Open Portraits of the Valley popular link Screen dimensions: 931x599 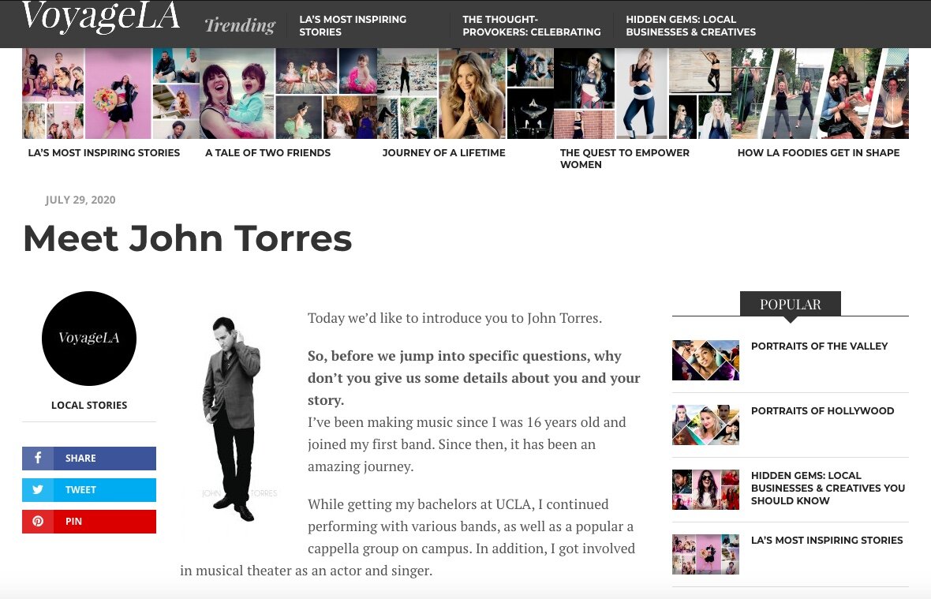click(x=820, y=346)
